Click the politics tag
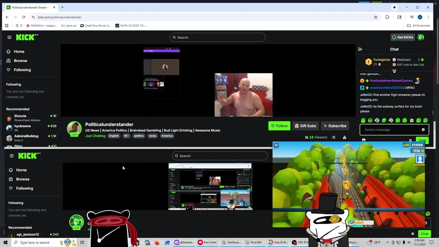Image resolution: width=439 pixels, height=247 pixels. [139, 136]
